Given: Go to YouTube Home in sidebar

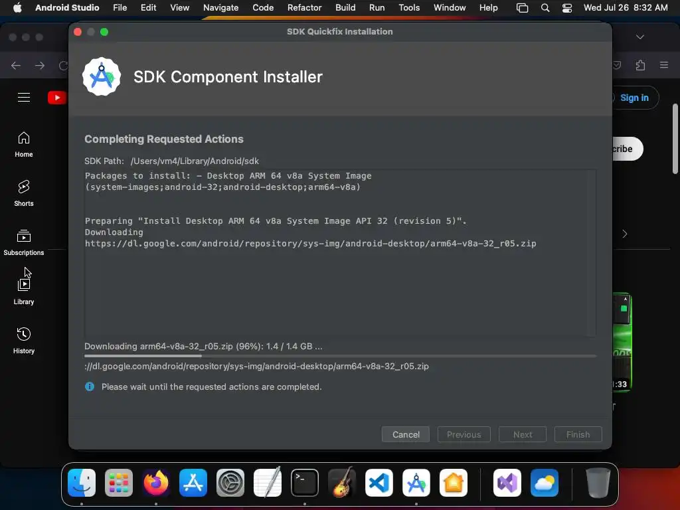Looking at the screenshot, I should tap(24, 144).
